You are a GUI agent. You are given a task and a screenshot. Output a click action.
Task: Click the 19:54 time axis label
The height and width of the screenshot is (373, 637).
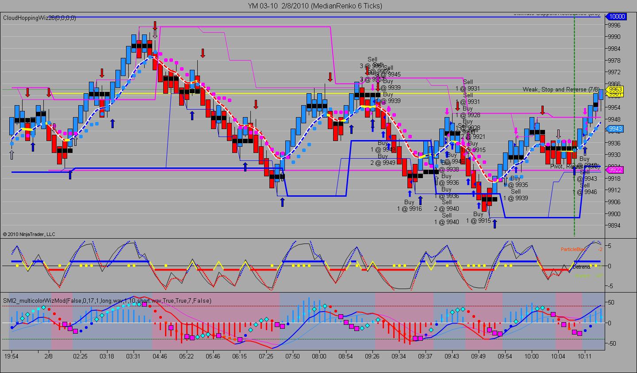(12, 356)
